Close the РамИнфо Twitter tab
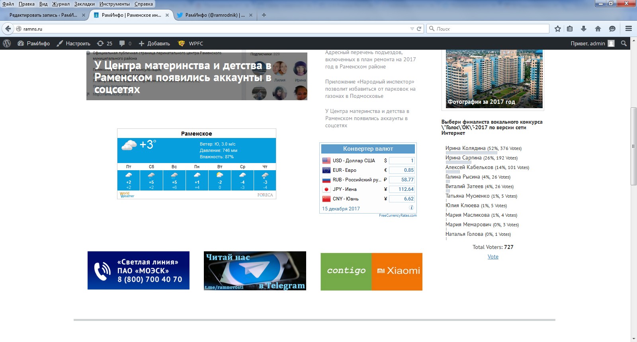Viewport: 637px width, 342px height. tap(251, 15)
